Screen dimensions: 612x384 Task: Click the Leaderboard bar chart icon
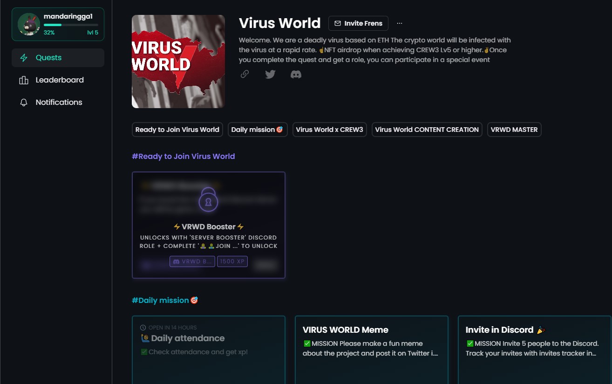24,80
